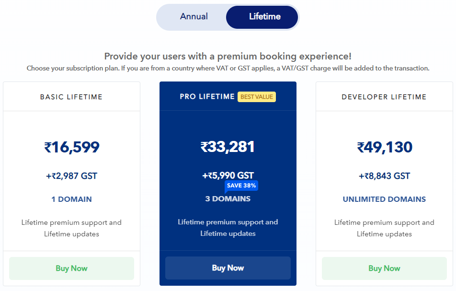This screenshot has height=291, width=456.
Task: Switch to Annual billing option
Action: pyautogui.click(x=194, y=17)
